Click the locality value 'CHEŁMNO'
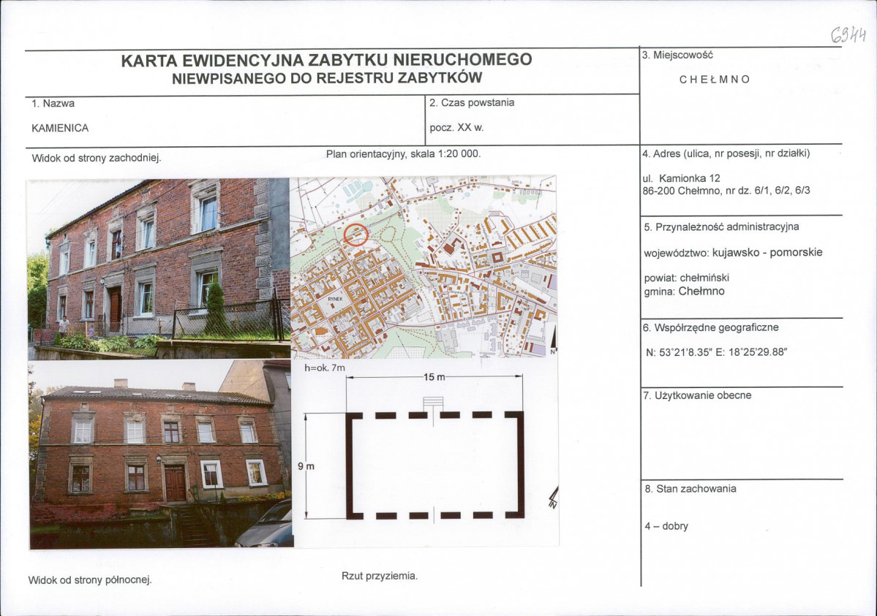This screenshot has width=877, height=616. coord(715,80)
